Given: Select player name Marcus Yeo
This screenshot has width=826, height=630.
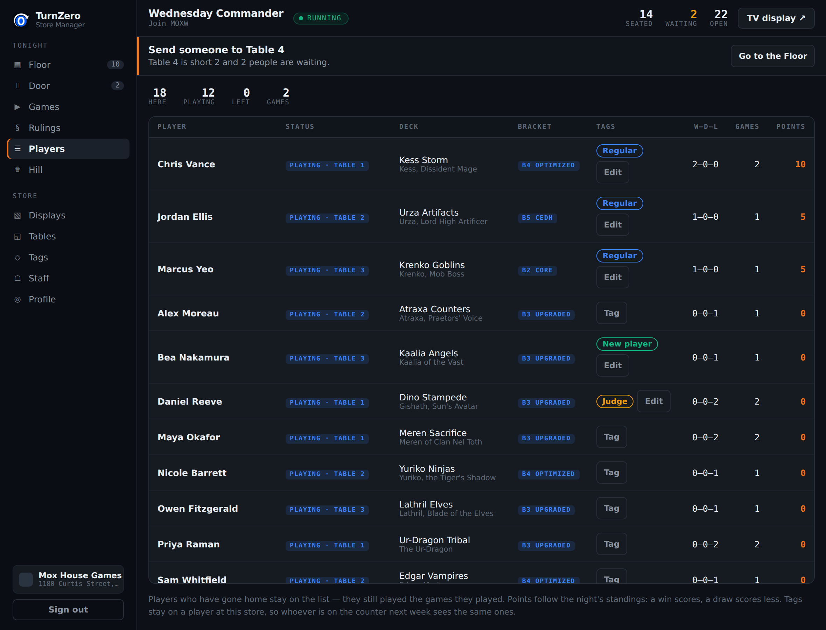Looking at the screenshot, I should pyautogui.click(x=185, y=269).
